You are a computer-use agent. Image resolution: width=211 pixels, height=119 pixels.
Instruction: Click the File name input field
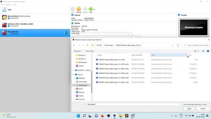pos(138,104)
